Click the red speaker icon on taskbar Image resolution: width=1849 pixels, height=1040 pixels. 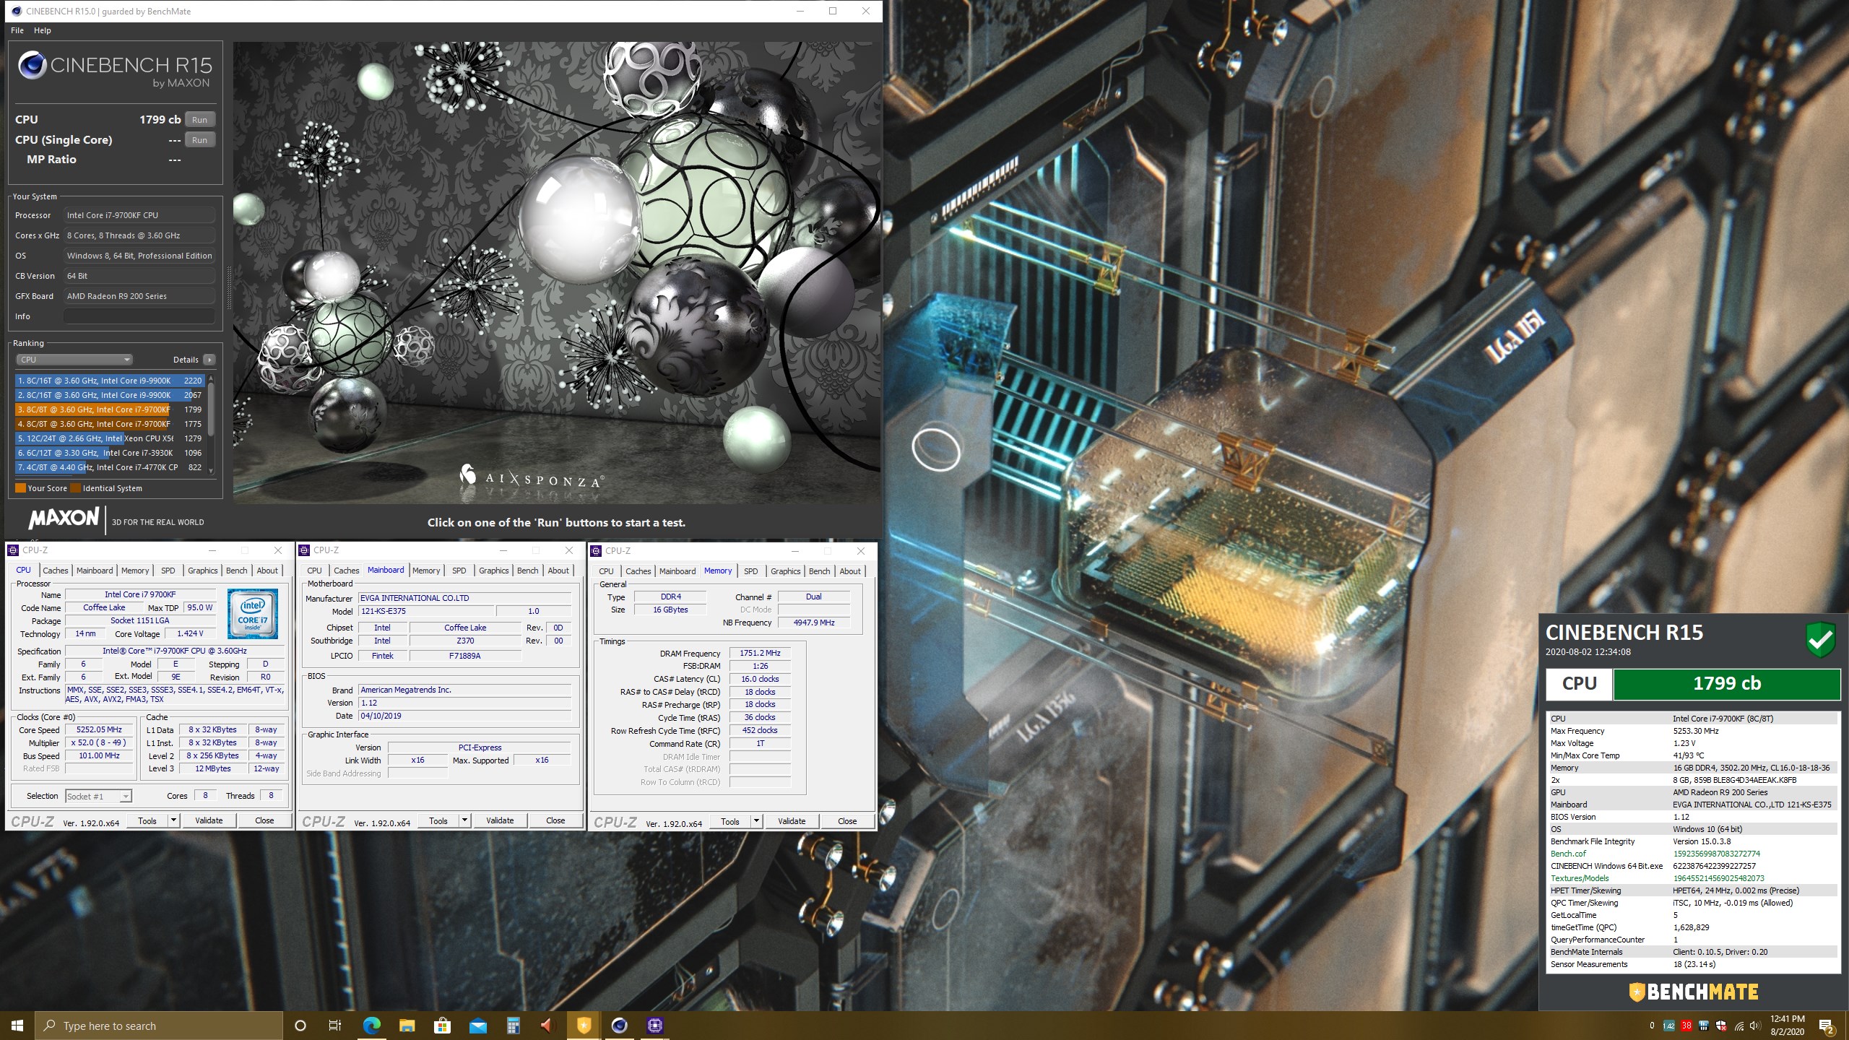pos(548,1026)
